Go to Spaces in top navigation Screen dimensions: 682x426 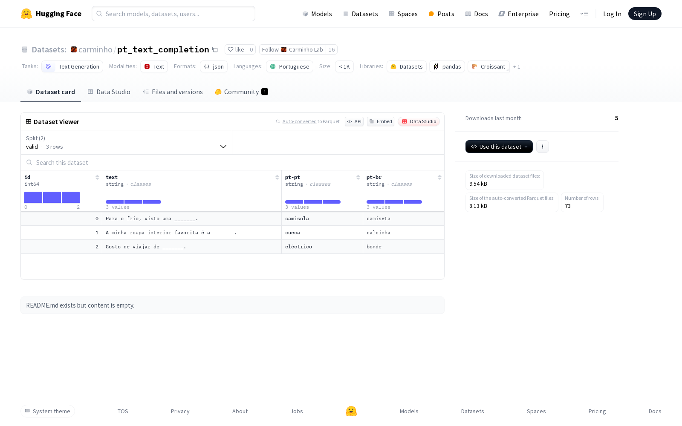pos(403,14)
